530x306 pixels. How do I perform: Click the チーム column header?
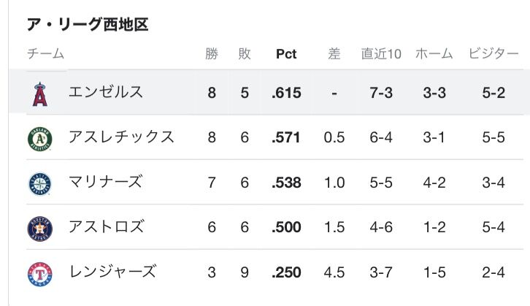(x=45, y=54)
